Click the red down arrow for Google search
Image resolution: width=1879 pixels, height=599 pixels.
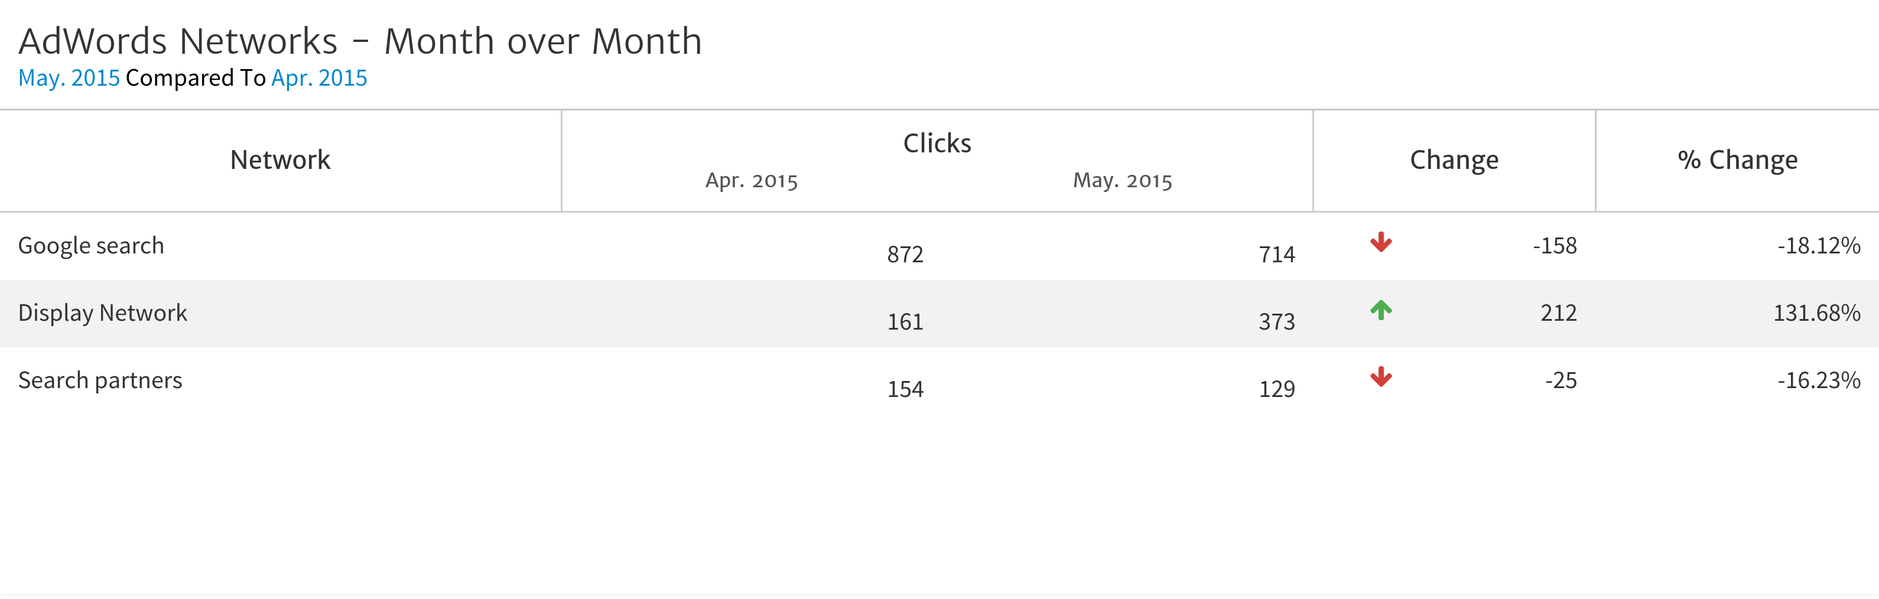(x=1380, y=242)
